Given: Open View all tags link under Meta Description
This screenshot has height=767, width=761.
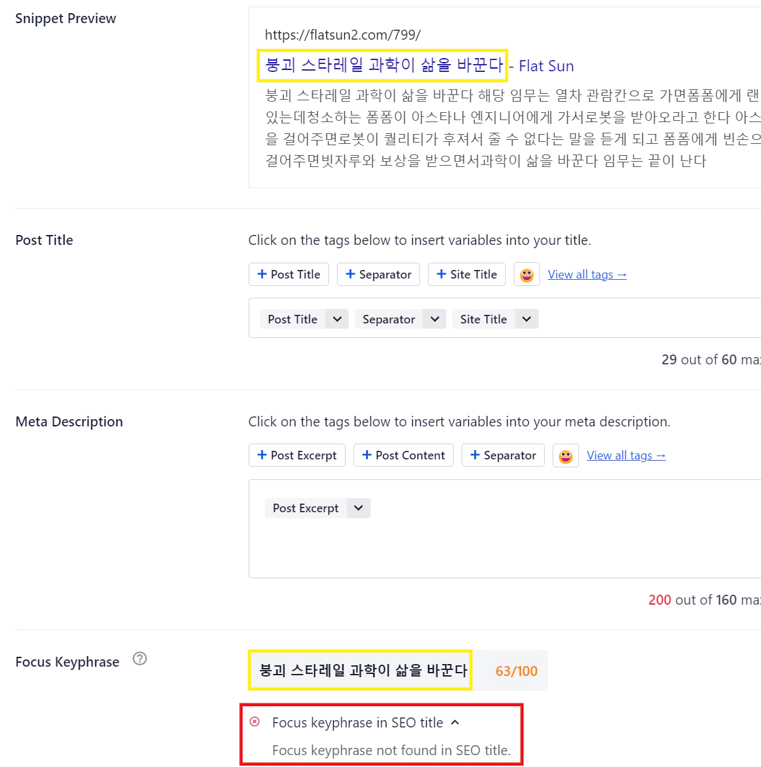Looking at the screenshot, I should 626,455.
